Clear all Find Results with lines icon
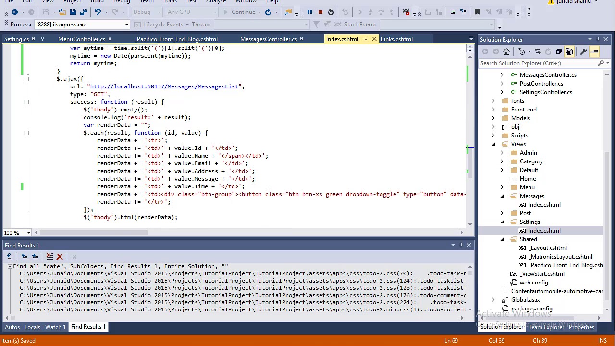This screenshot has width=615, height=346. [x=49, y=257]
